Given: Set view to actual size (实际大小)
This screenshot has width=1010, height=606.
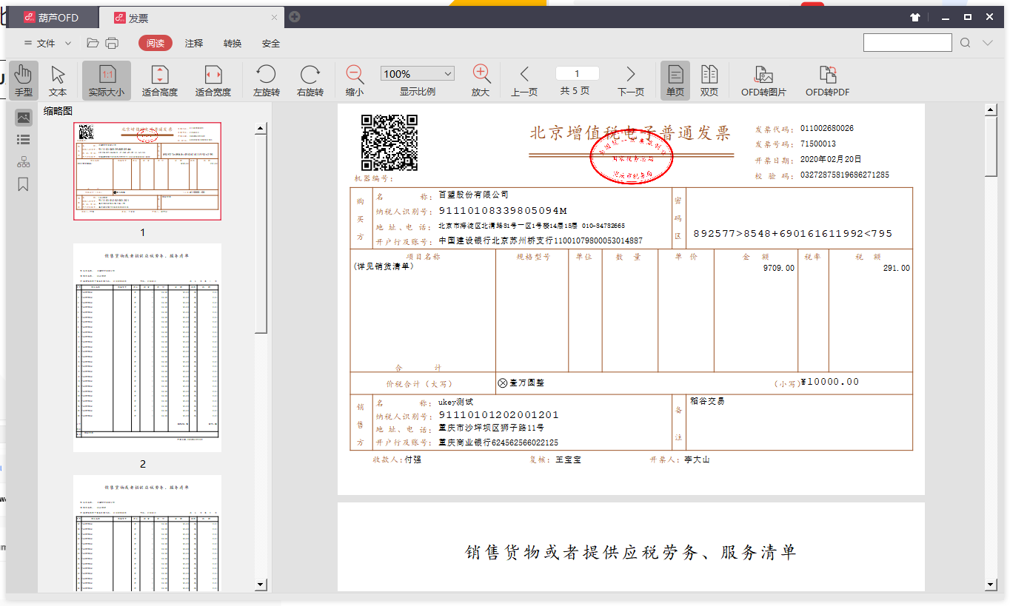Looking at the screenshot, I should click(x=107, y=81).
